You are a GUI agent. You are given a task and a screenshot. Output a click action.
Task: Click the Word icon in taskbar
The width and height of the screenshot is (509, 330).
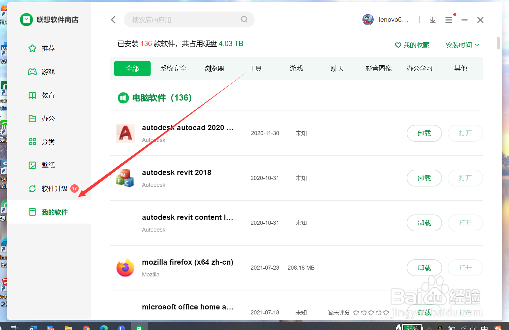coord(33,327)
